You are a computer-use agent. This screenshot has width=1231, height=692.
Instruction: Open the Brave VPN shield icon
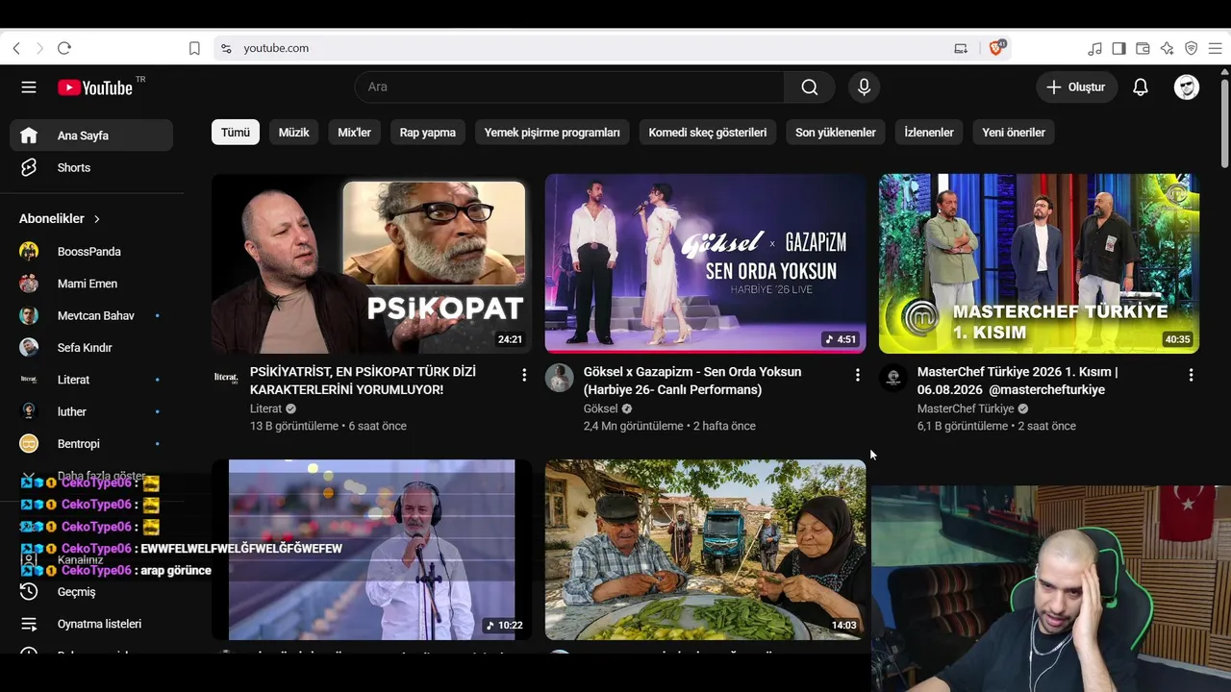[x=1191, y=48]
